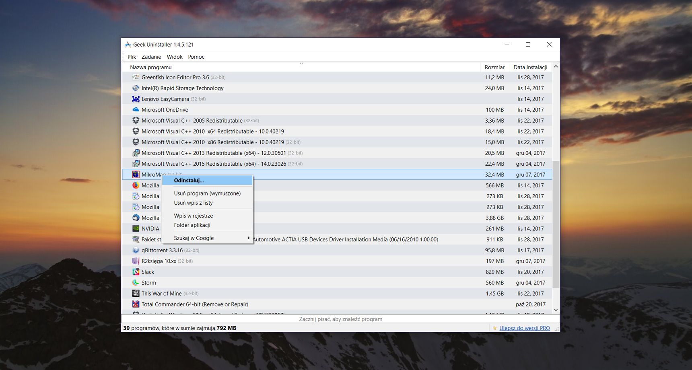Open the Widok menu

[175, 57]
